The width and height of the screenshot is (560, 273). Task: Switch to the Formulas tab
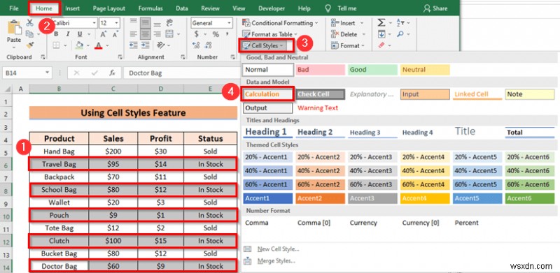click(150, 8)
